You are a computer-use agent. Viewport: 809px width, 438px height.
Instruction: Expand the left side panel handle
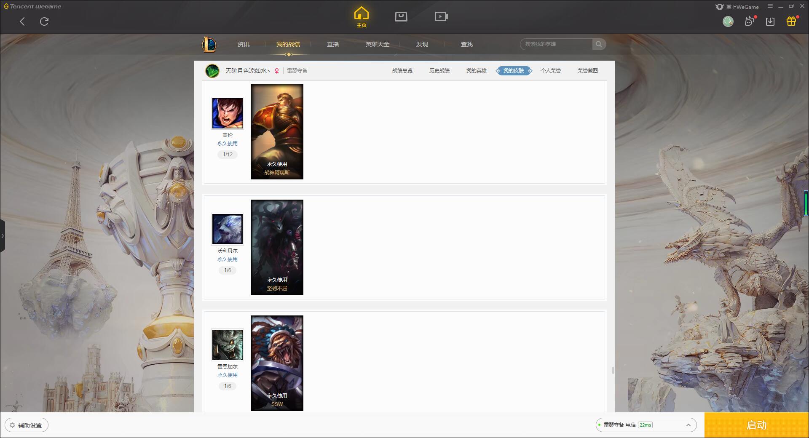pyautogui.click(x=3, y=236)
